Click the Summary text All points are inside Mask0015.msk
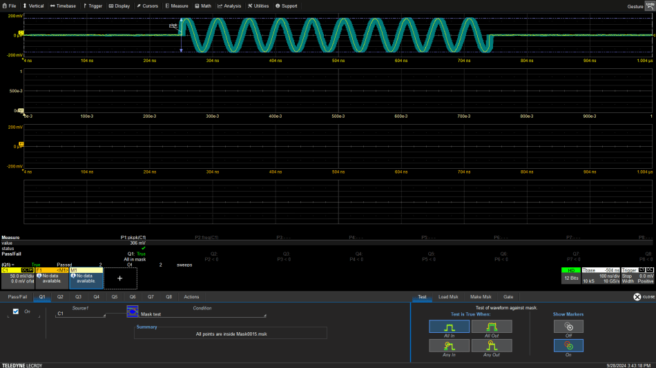The width and height of the screenshot is (656, 368). pyautogui.click(x=231, y=334)
